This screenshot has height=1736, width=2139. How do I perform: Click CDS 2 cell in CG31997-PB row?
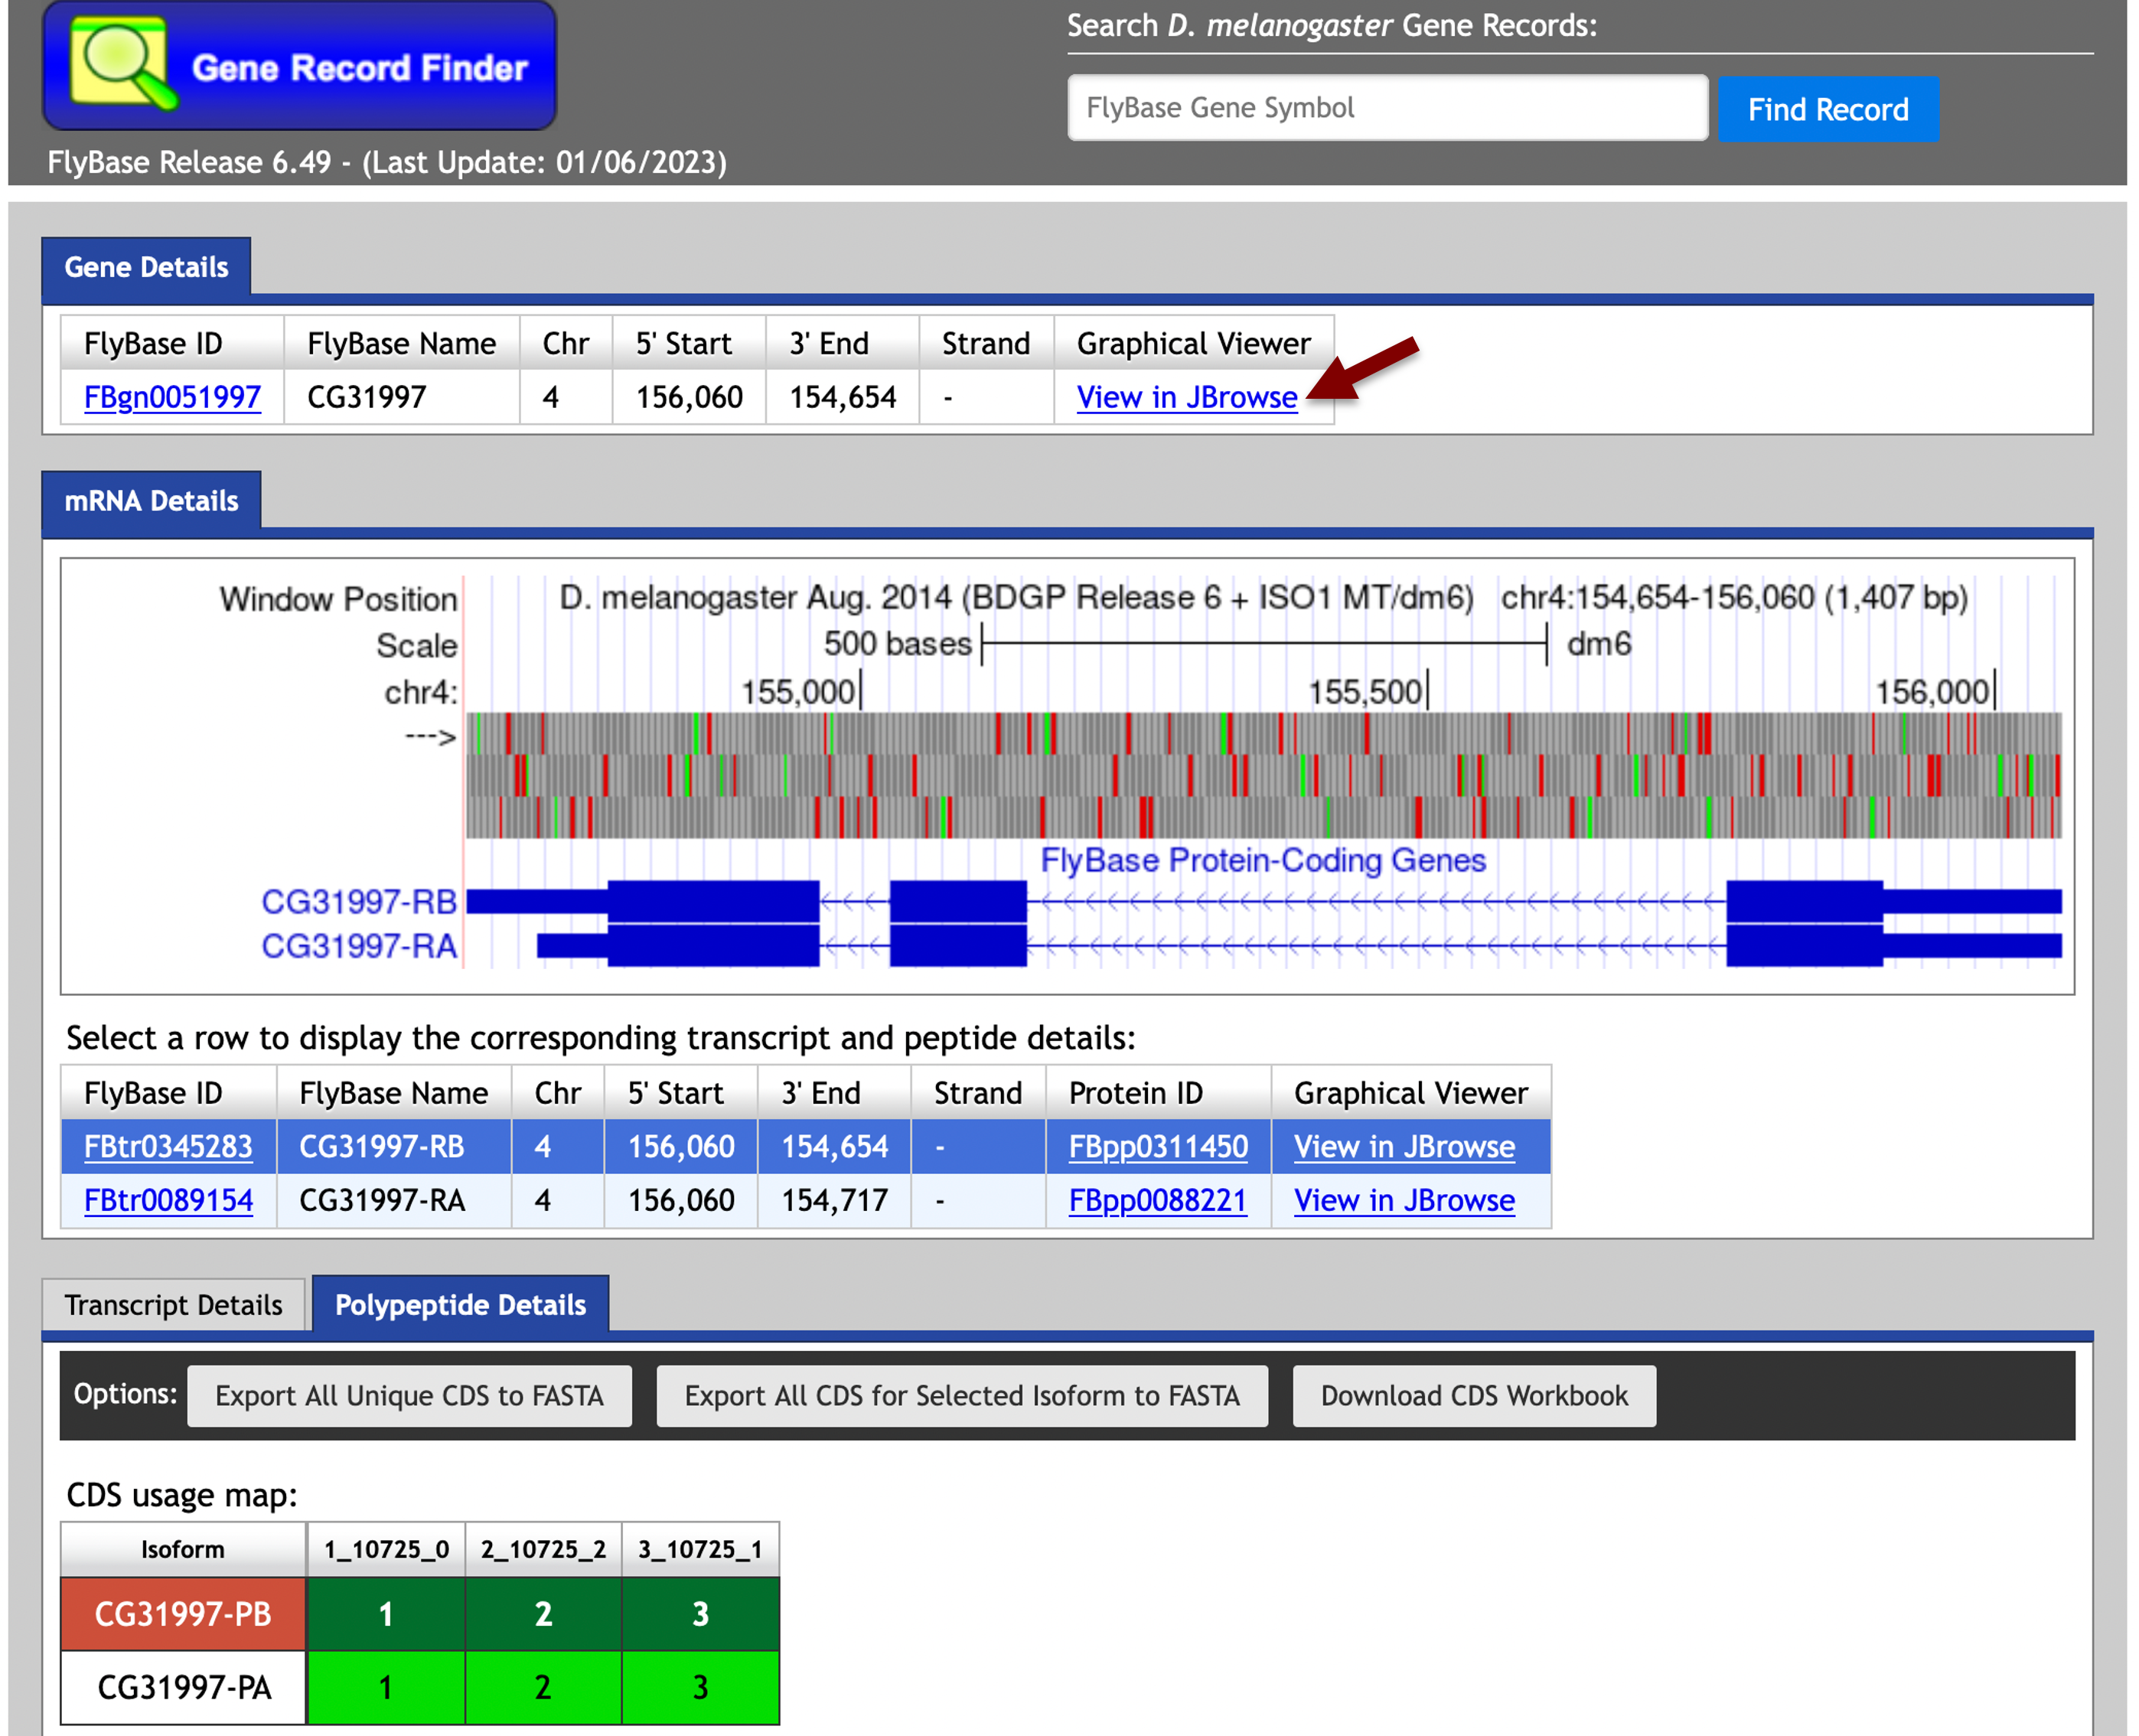pos(543,1614)
